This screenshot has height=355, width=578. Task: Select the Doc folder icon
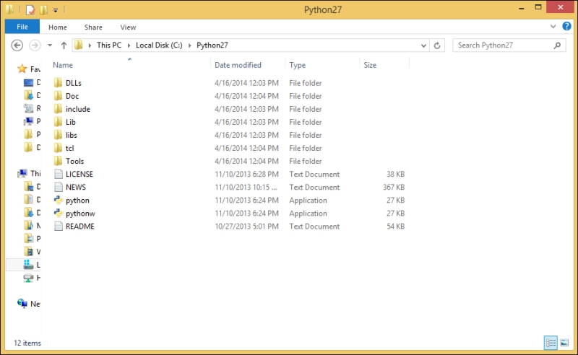(58, 96)
